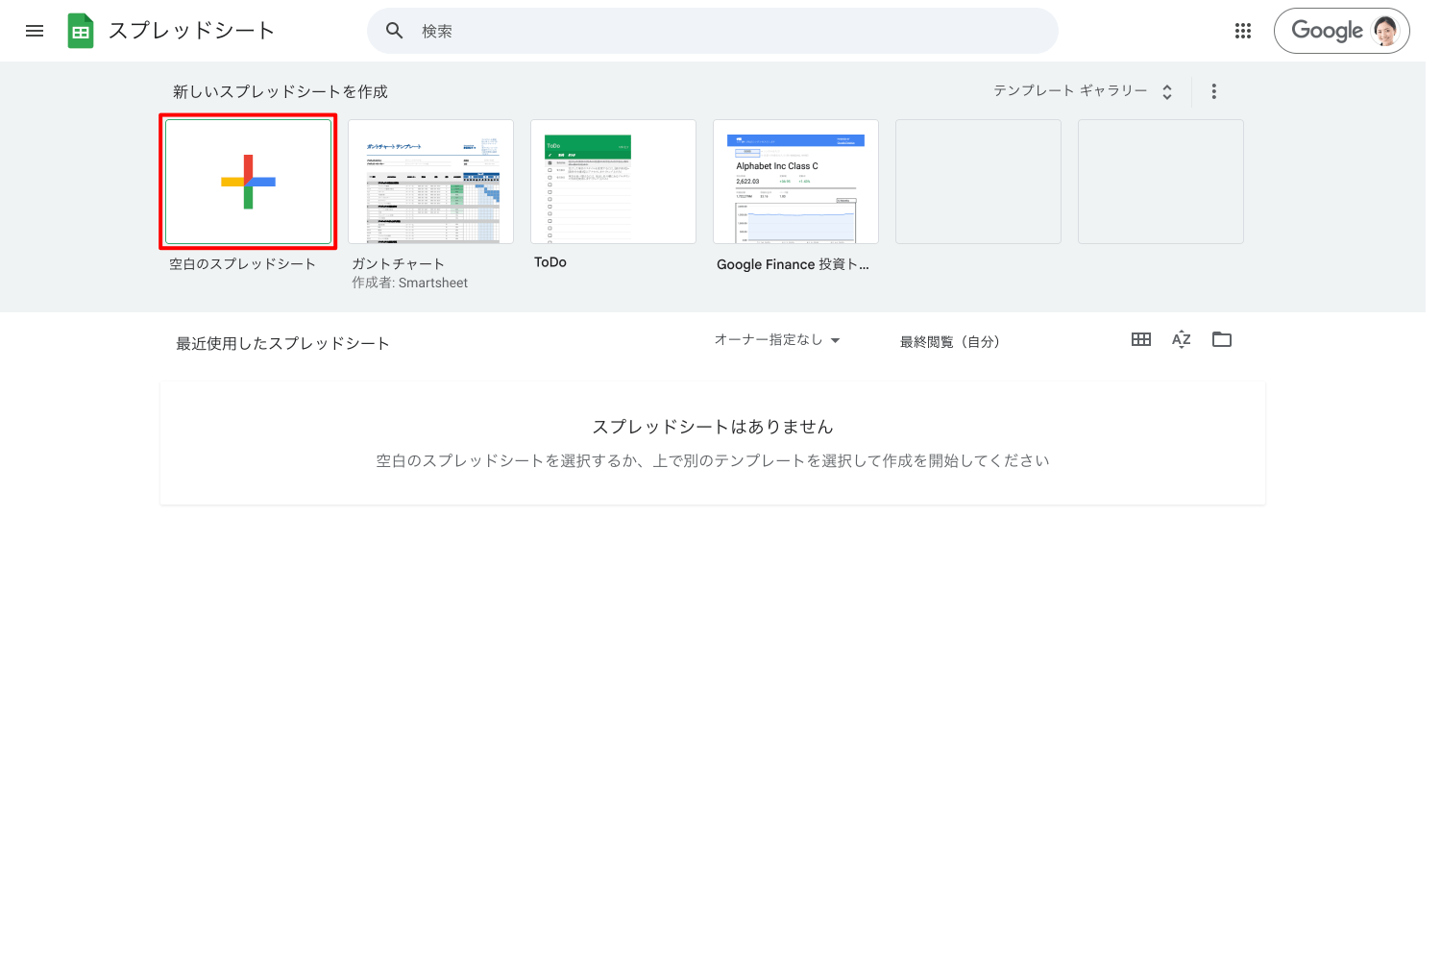Click 作成者: Smartsheet text
This screenshot has height=961, width=1441.
tap(409, 283)
